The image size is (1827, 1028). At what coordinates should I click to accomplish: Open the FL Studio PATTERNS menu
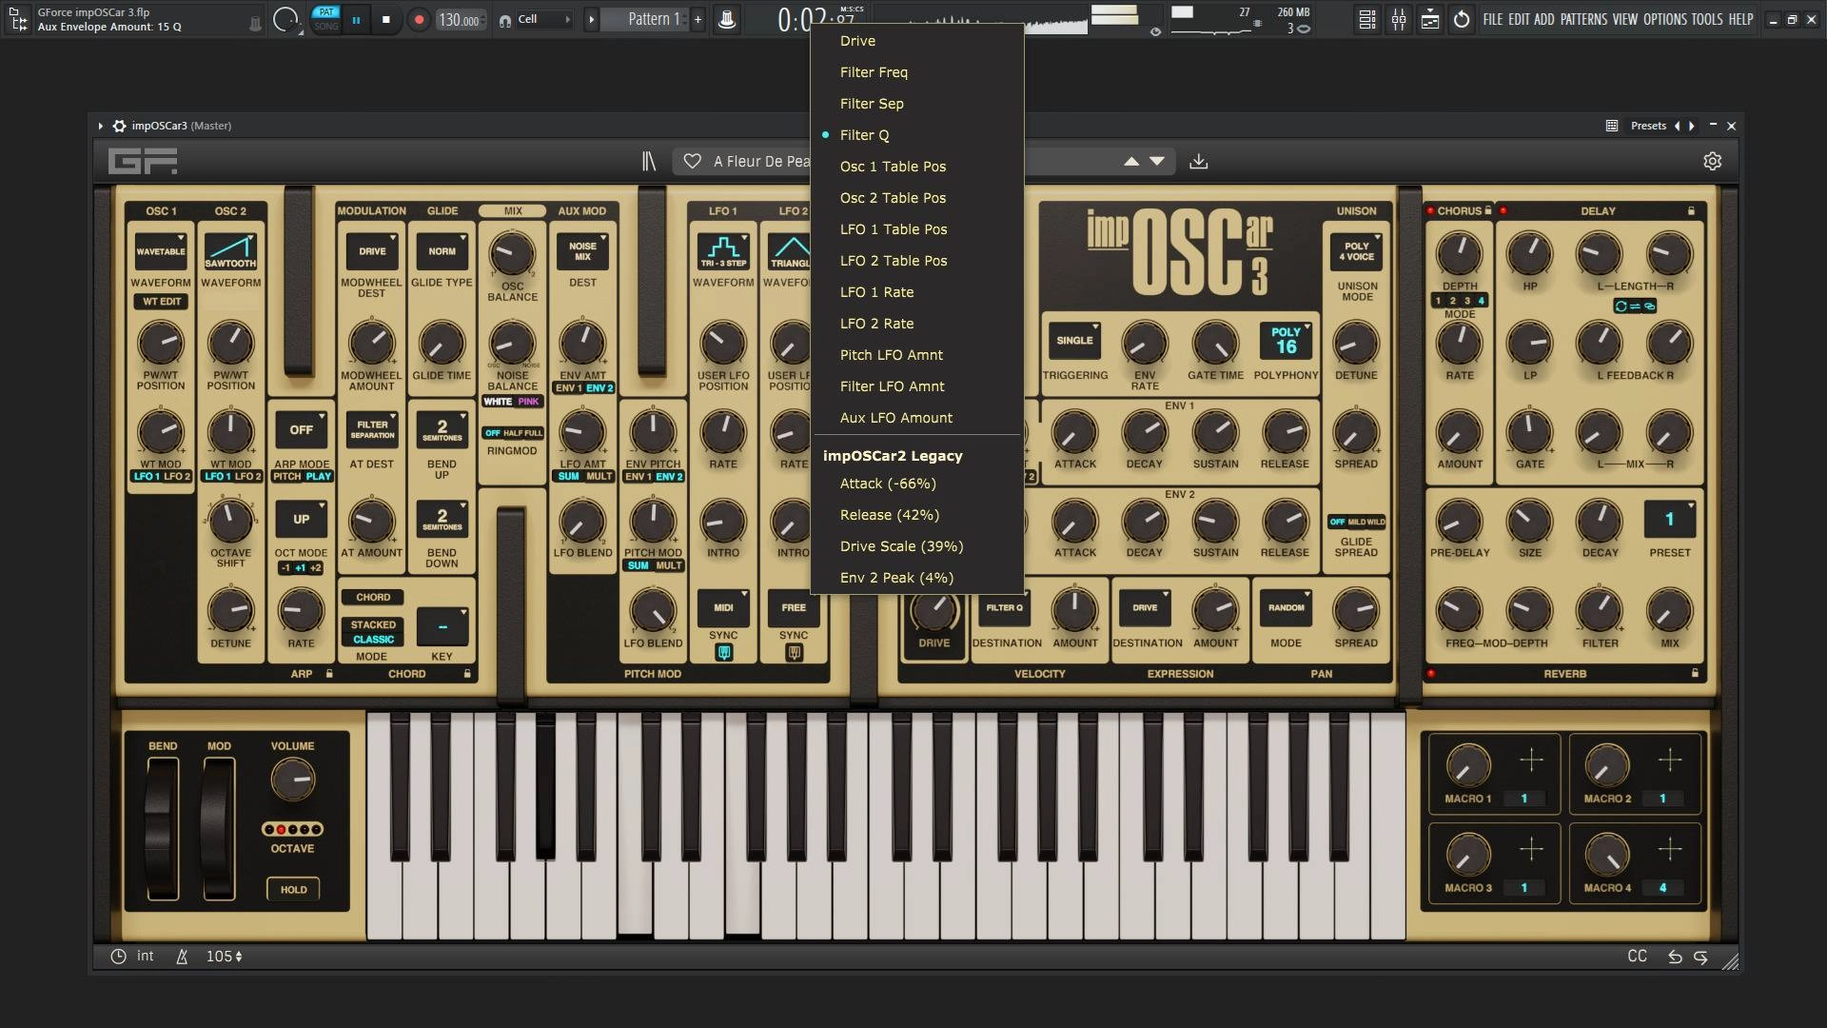(1584, 19)
